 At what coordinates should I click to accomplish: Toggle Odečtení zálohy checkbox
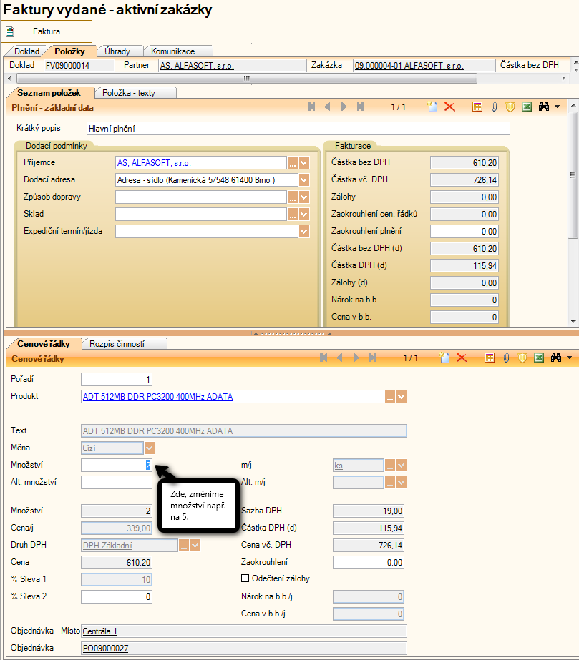(x=245, y=578)
